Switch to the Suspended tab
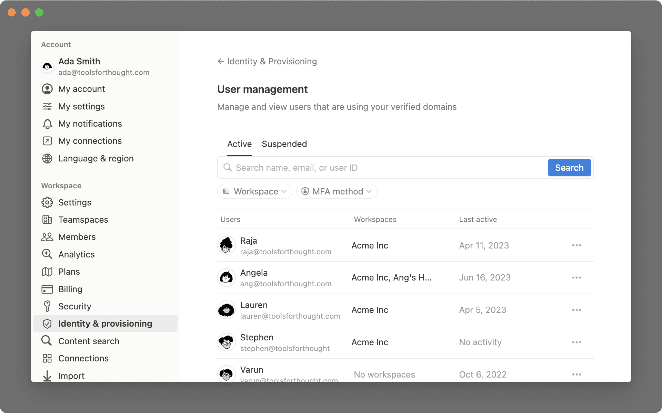662x413 pixels. pyautogui.click(x=284, y=144)
